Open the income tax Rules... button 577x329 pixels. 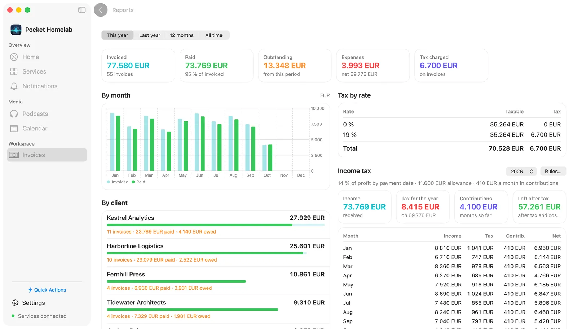point(553,171)
